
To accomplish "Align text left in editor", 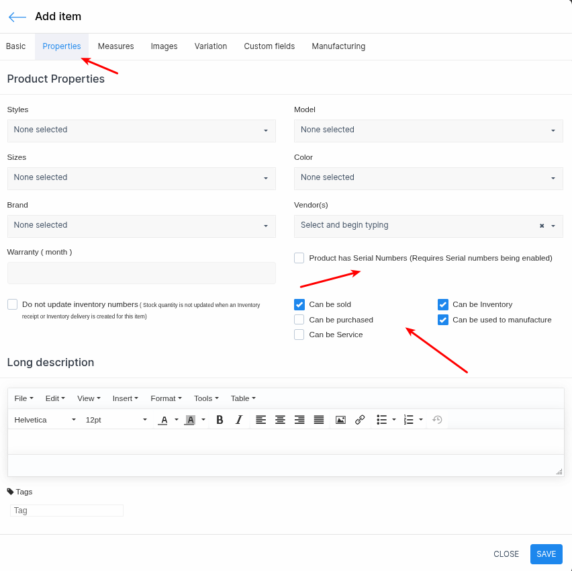I will tap(260, 420).
